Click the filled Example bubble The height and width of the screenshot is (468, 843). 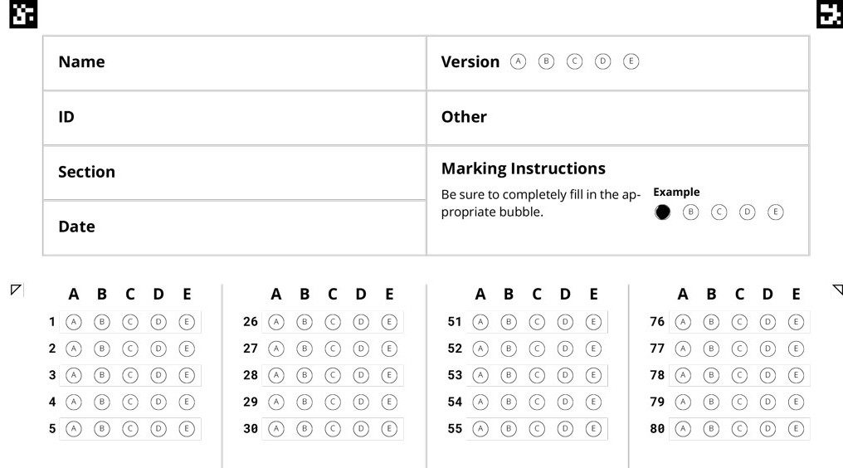point(662,212)
